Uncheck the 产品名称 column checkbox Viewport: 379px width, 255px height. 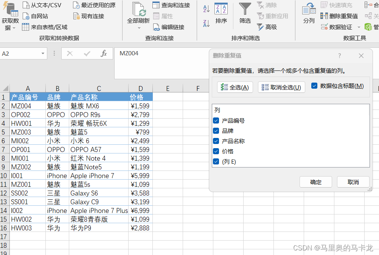click(x=216, y=141)
